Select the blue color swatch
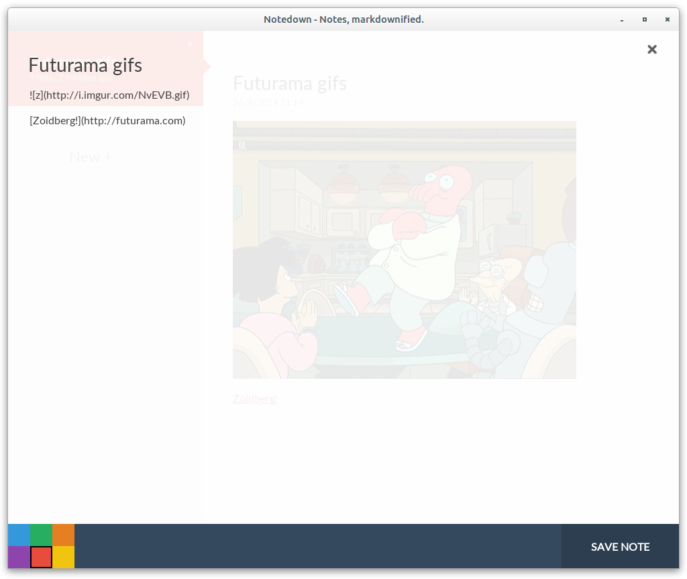Image resolution: width=687 pixels, height=579 pixels. point(19,535)
